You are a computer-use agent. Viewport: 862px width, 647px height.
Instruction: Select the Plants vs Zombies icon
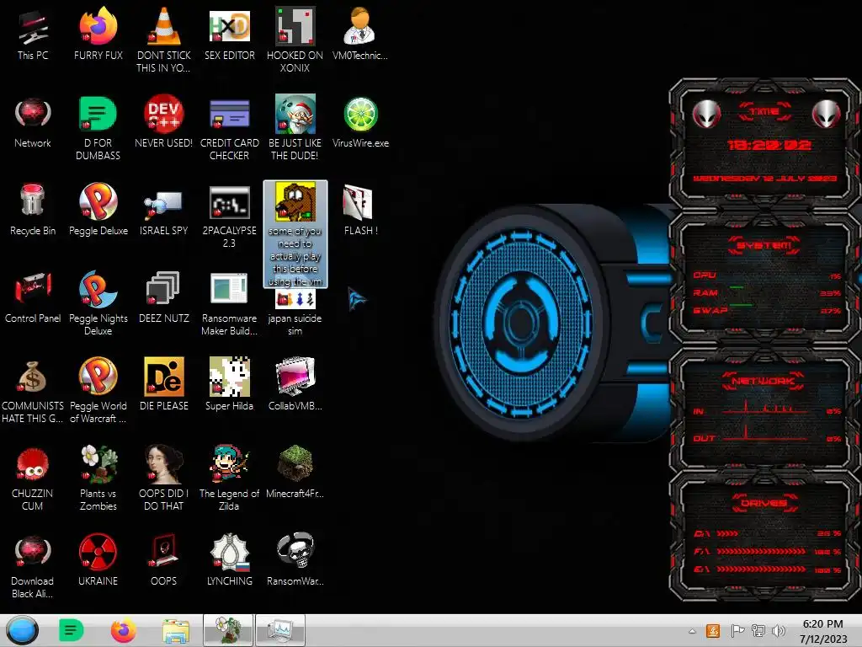[99, 464]
